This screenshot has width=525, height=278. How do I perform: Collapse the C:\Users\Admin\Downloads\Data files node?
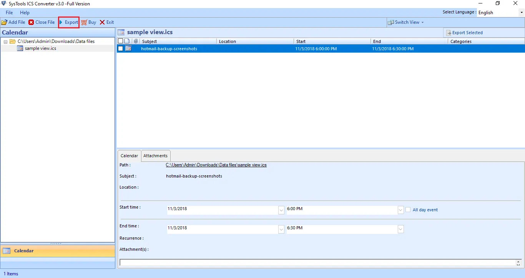pos(5,41)
